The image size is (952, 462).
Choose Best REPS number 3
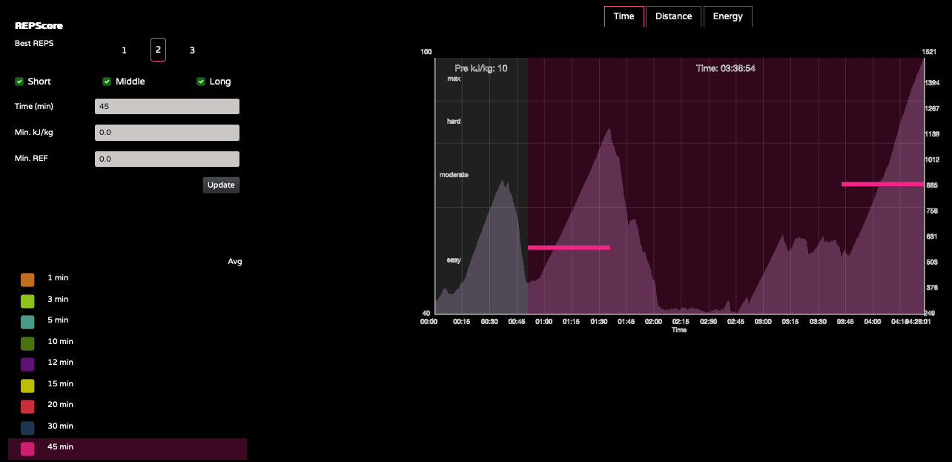(192, 50)
